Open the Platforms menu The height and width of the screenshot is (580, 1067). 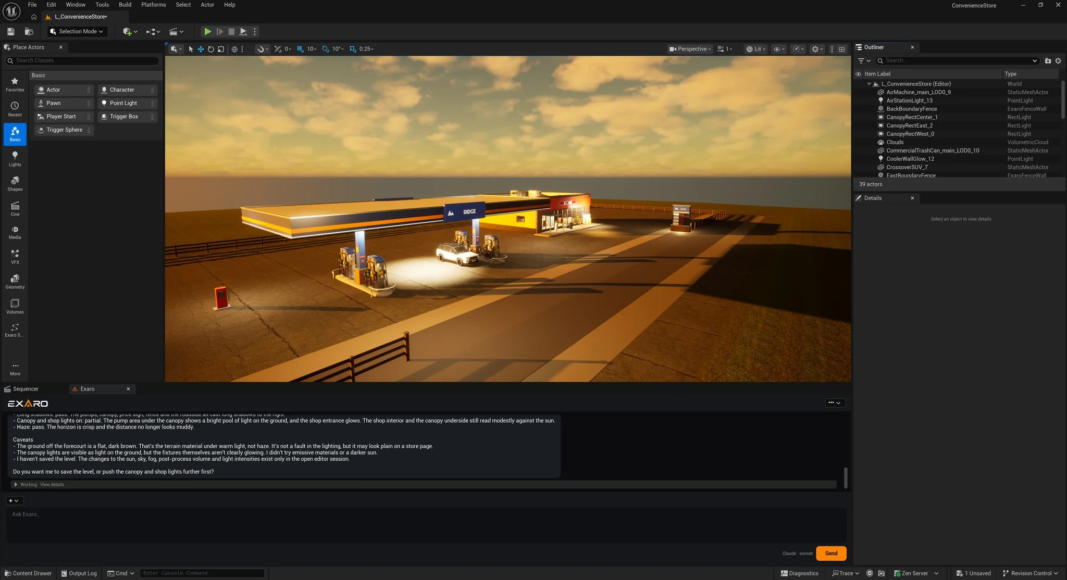[153, 5]
